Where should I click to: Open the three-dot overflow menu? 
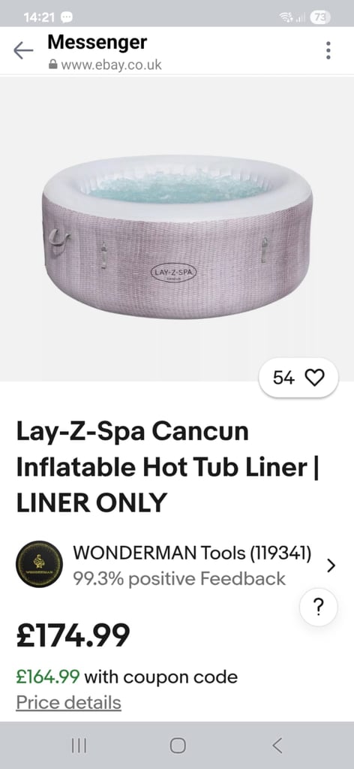point(328,50)
